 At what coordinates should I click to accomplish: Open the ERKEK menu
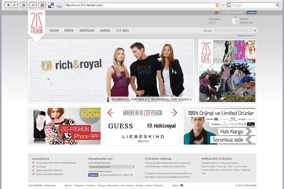coord(69,30)
